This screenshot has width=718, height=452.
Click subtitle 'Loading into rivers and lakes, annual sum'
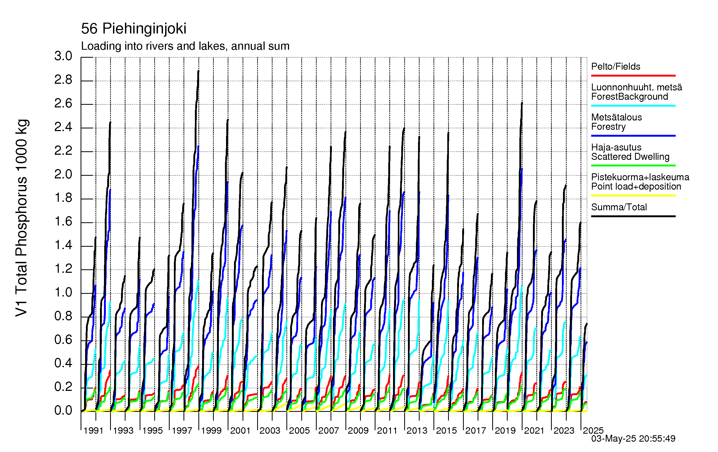coord(185,46)
